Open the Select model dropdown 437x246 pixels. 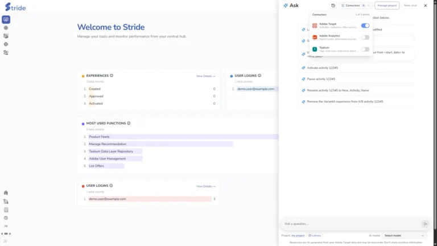tap(404, 236)
